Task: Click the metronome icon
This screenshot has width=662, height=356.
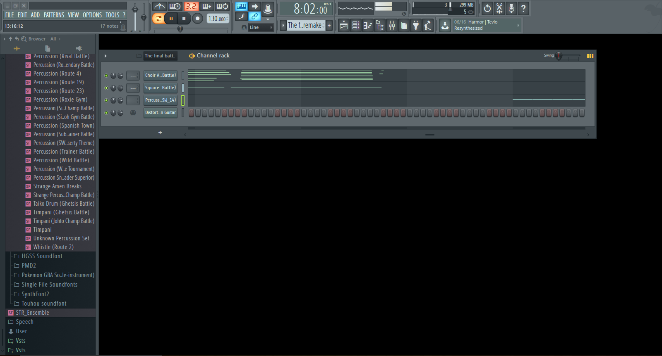Action: [159, 7]
